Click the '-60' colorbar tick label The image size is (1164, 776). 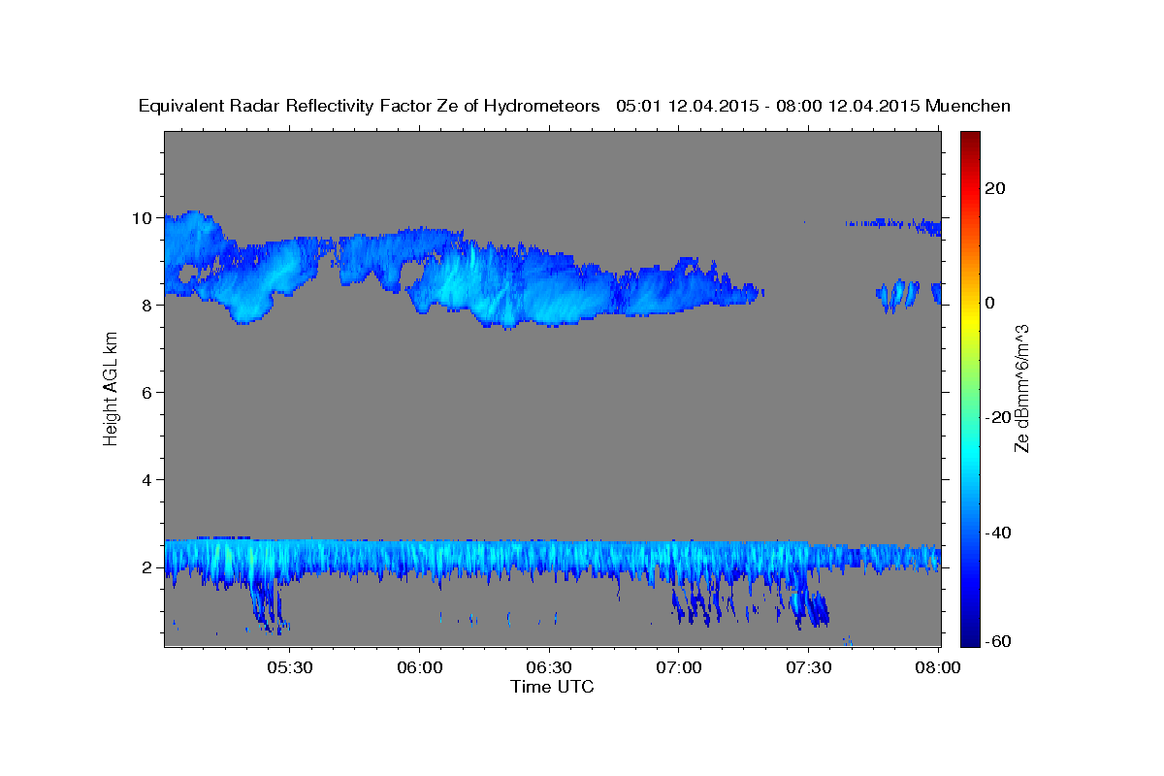tap(997, 641)
